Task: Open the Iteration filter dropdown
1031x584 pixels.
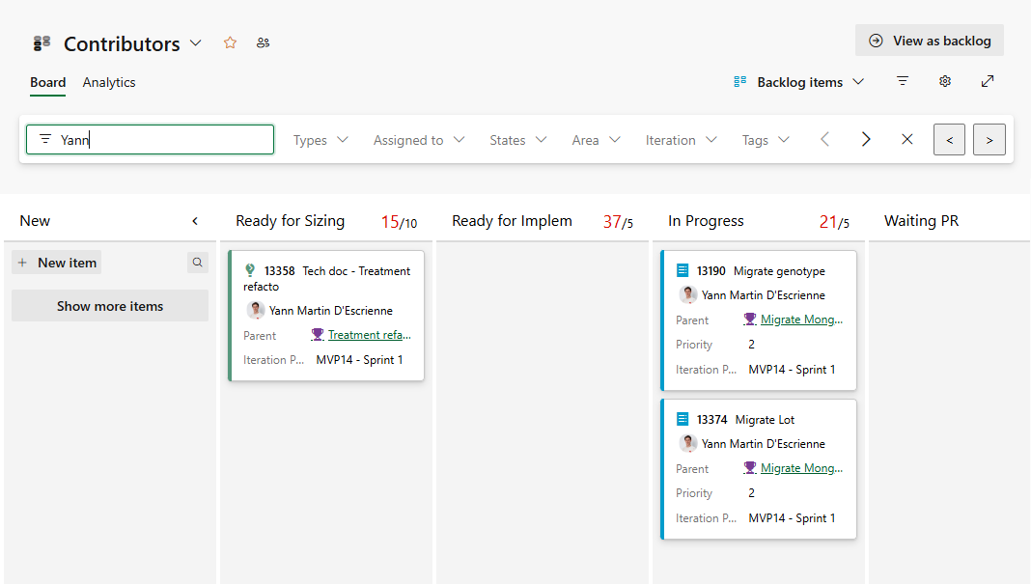Action: [x=681, y=139]
